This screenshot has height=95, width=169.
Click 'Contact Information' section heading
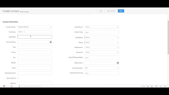(x=10, y=22)
